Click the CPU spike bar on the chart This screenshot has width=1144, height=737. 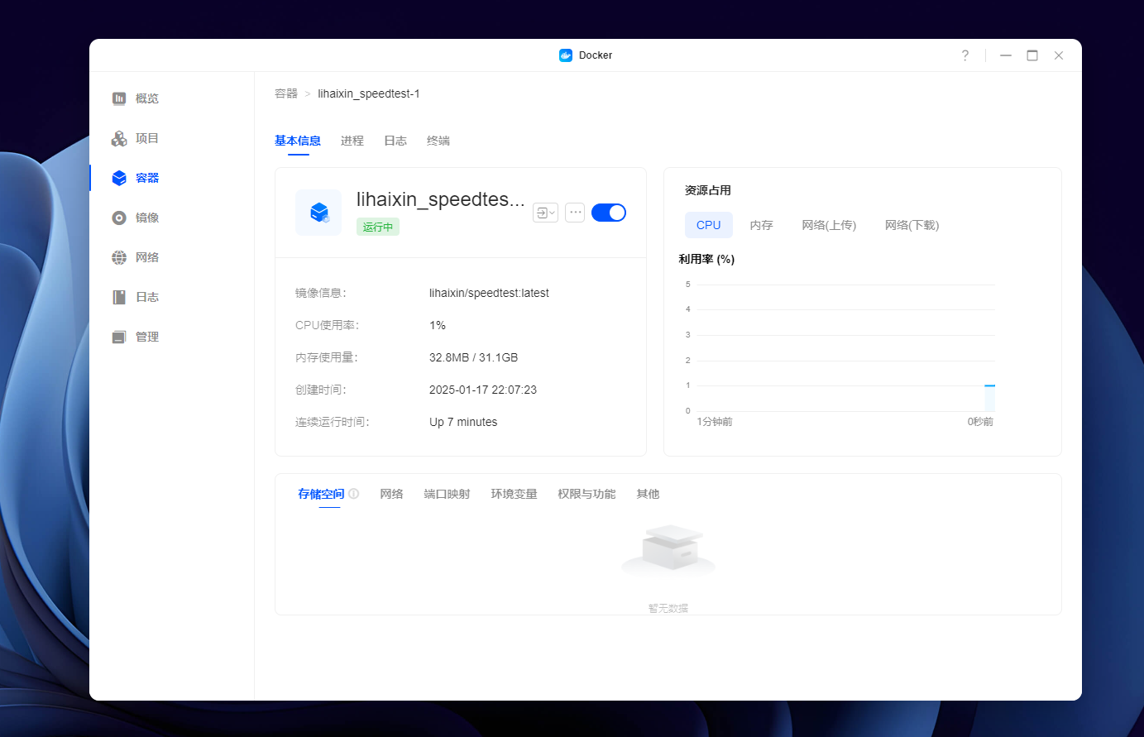tap(989, 399)
